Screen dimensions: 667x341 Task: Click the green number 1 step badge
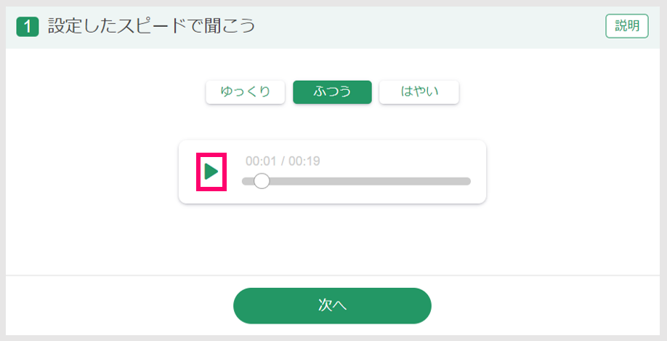tap(28, 27)
